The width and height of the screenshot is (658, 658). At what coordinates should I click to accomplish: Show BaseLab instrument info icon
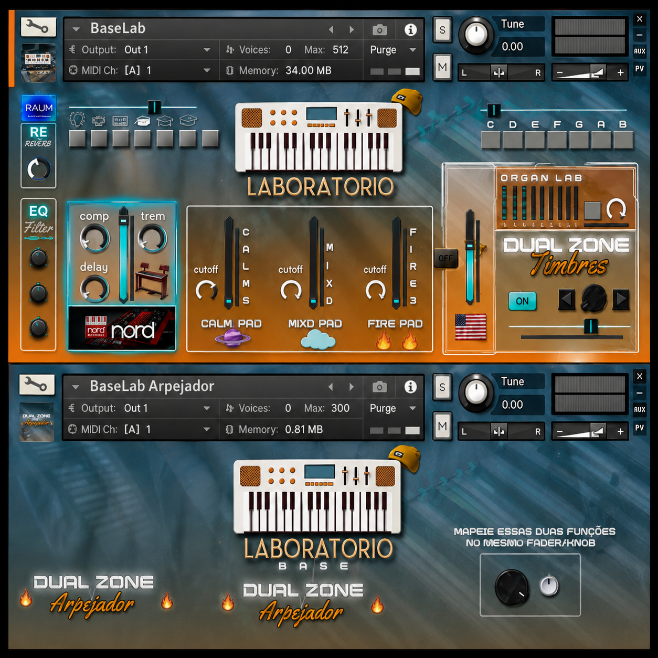411,30
